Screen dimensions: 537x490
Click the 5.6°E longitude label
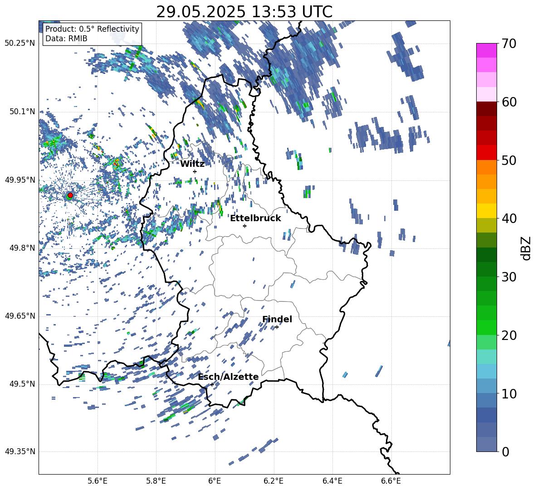pyautogui.click(x=98, y=481)
